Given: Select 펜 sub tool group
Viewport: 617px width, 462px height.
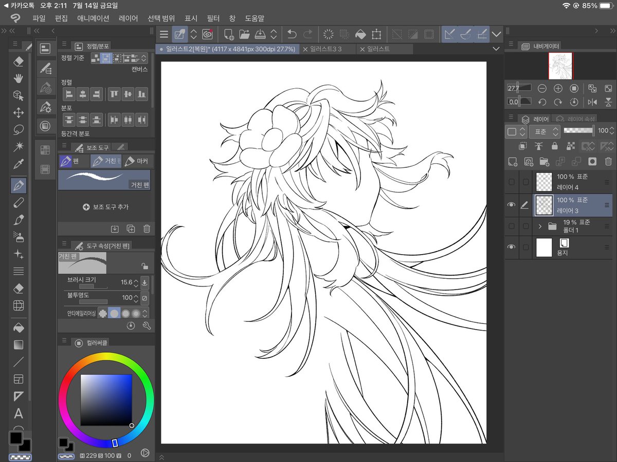Looking at the screenshot, I should tap(74, 161).
